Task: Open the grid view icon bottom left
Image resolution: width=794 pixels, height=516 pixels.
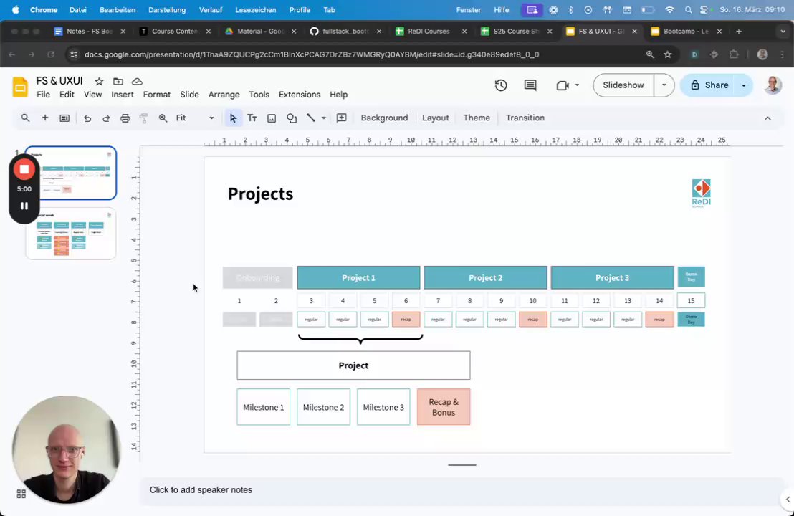Action: pos(21,494)
